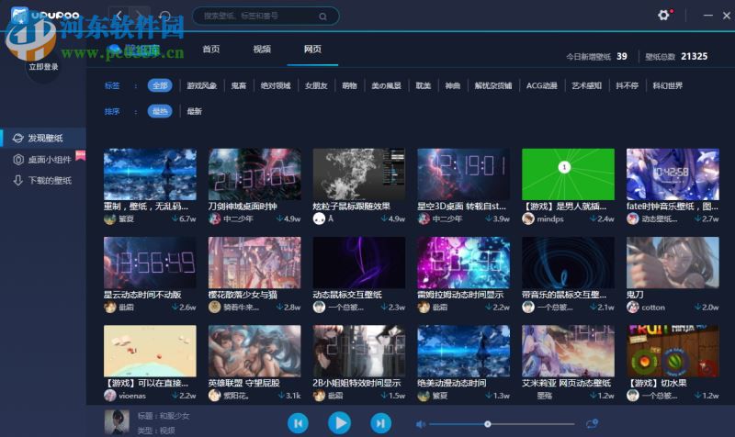Click the vioenas author avatar
The image size is (735, 437).
(110, 396)
